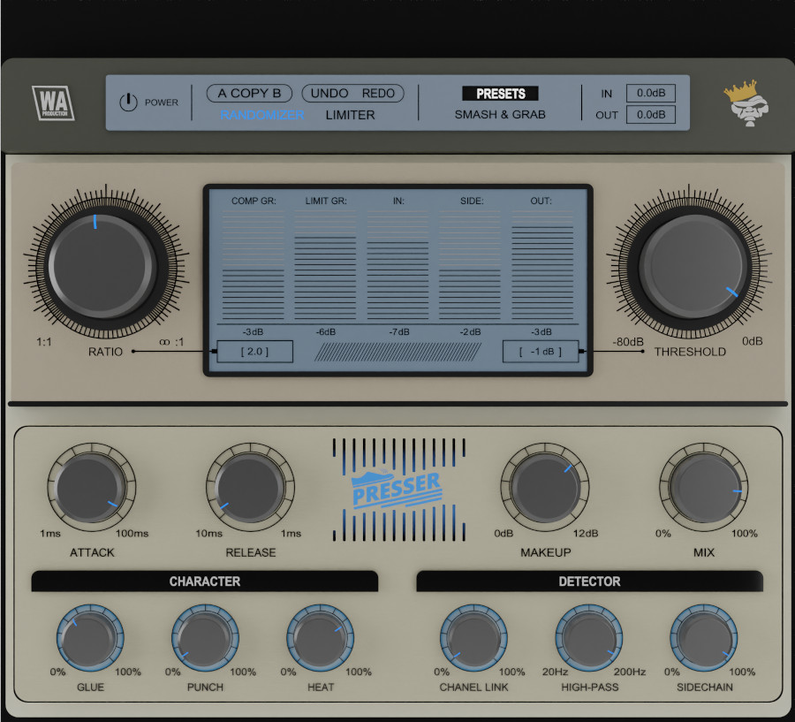Image resolution: width=795 pixels, height=722 pixels.
Task: Click the MAKEUP knob
Action: (545, 488)
